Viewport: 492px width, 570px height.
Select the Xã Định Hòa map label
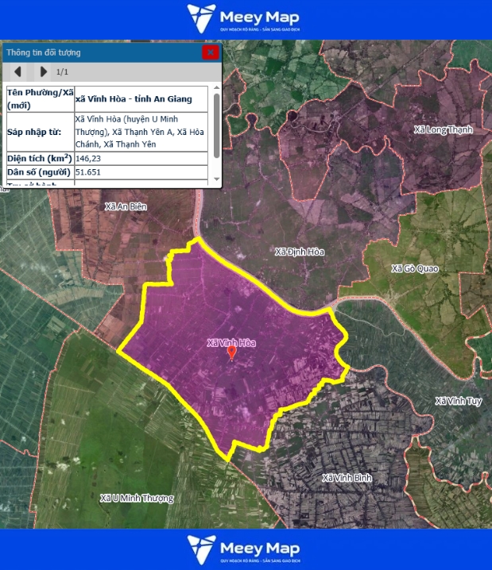[x=299, y=252]
